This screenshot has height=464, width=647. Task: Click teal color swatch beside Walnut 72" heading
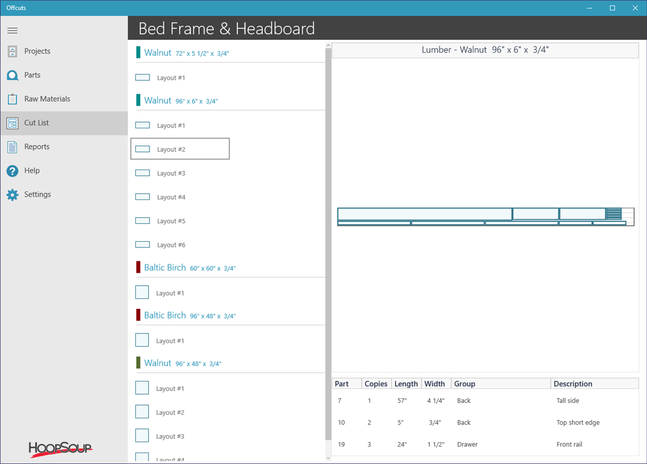tap(138, 52)
